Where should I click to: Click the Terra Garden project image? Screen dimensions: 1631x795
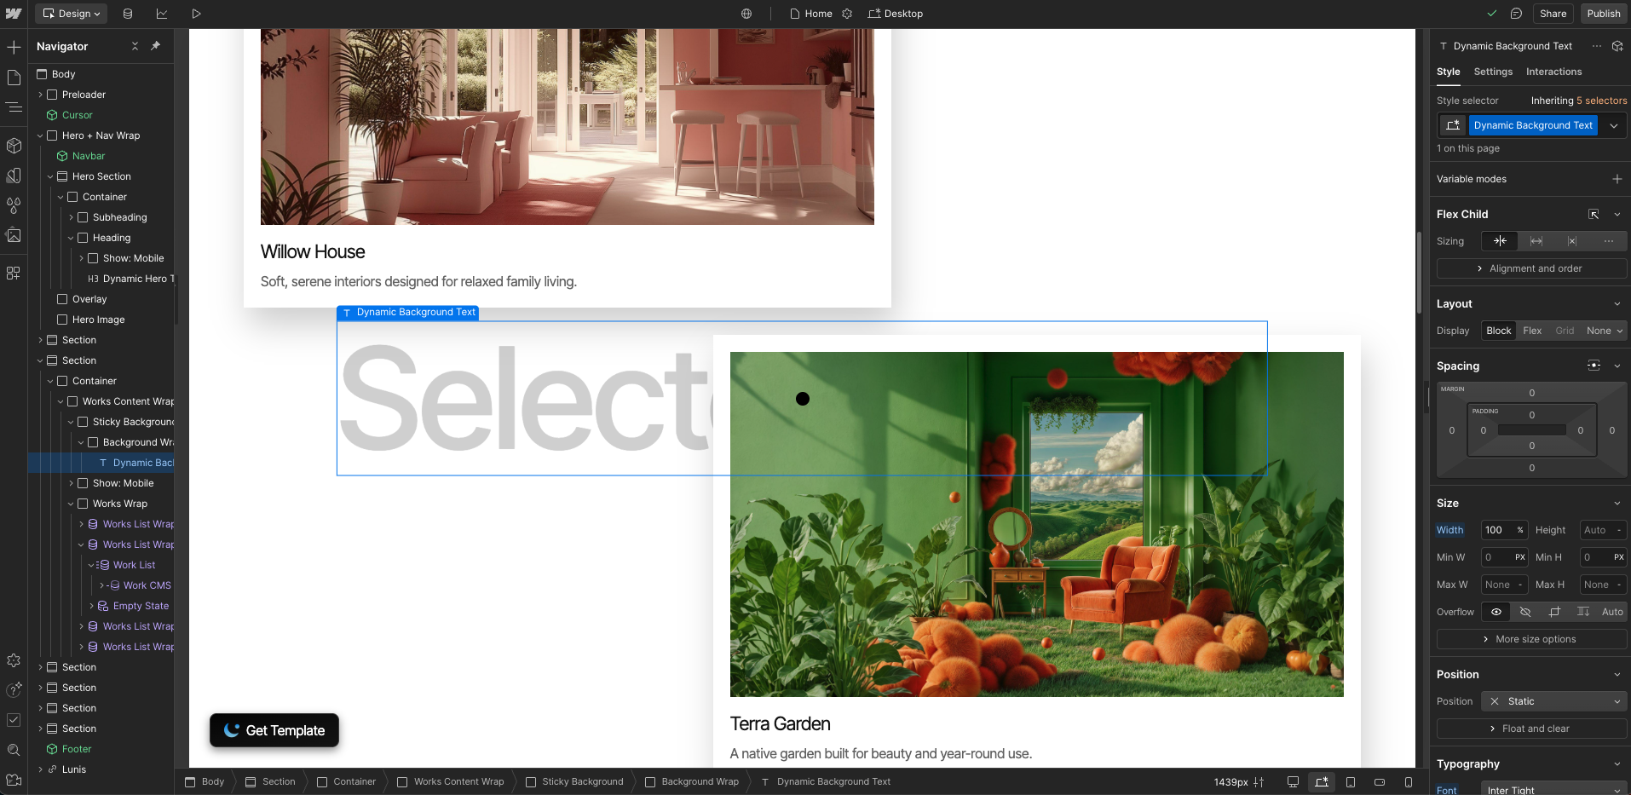tap(1037, 524)
